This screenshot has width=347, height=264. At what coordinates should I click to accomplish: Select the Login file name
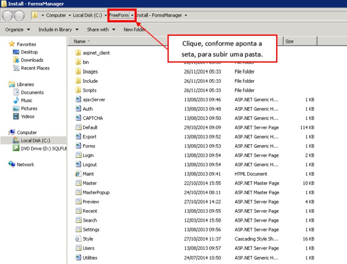pyautogui.click(x=88, y=155)
